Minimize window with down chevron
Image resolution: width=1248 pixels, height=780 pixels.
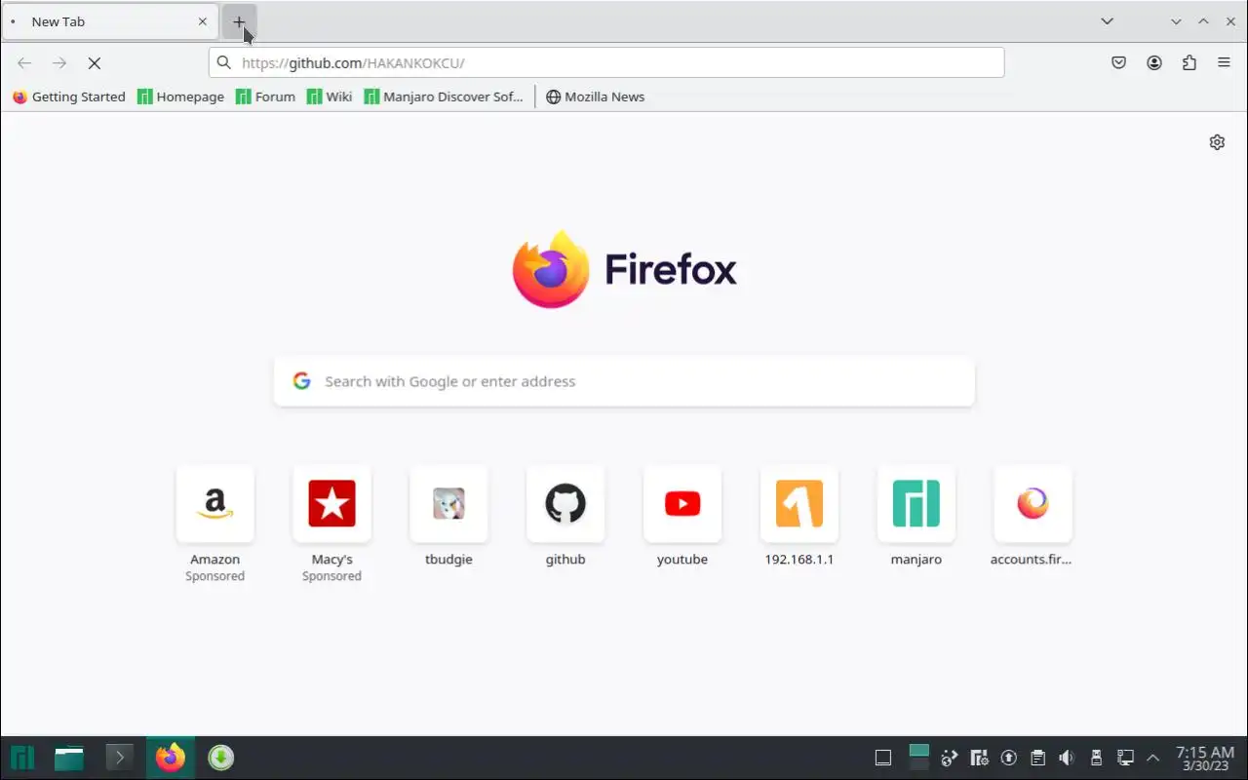(x=1176, y=21)
